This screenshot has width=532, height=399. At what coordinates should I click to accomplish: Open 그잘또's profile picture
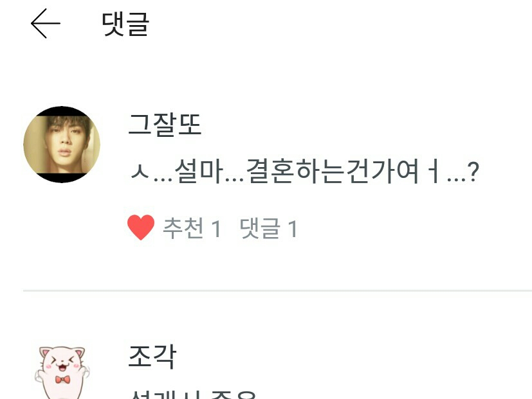point(62,145)
